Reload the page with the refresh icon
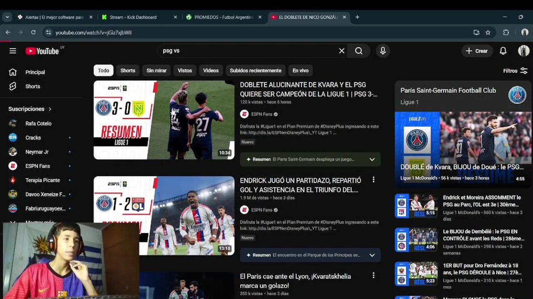The image size is (533, 299). coord(33,32)
